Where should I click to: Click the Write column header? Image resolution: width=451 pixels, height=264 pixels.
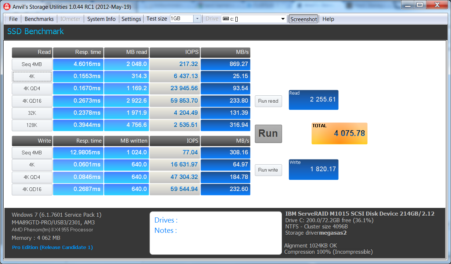32,141
